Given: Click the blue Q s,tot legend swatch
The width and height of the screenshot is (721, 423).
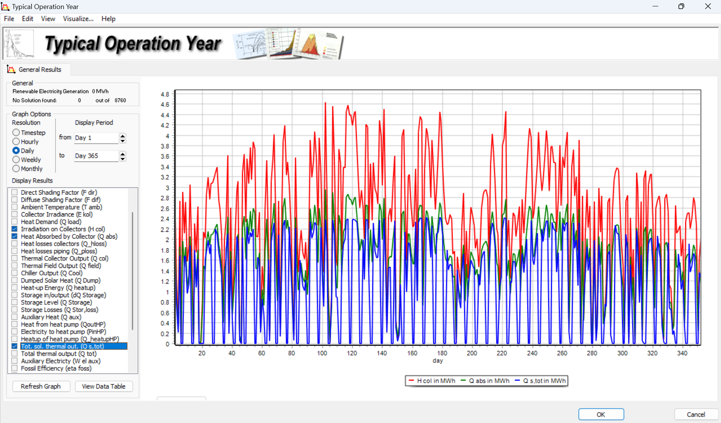Looking at the screenshot, I should coord(517,381).
